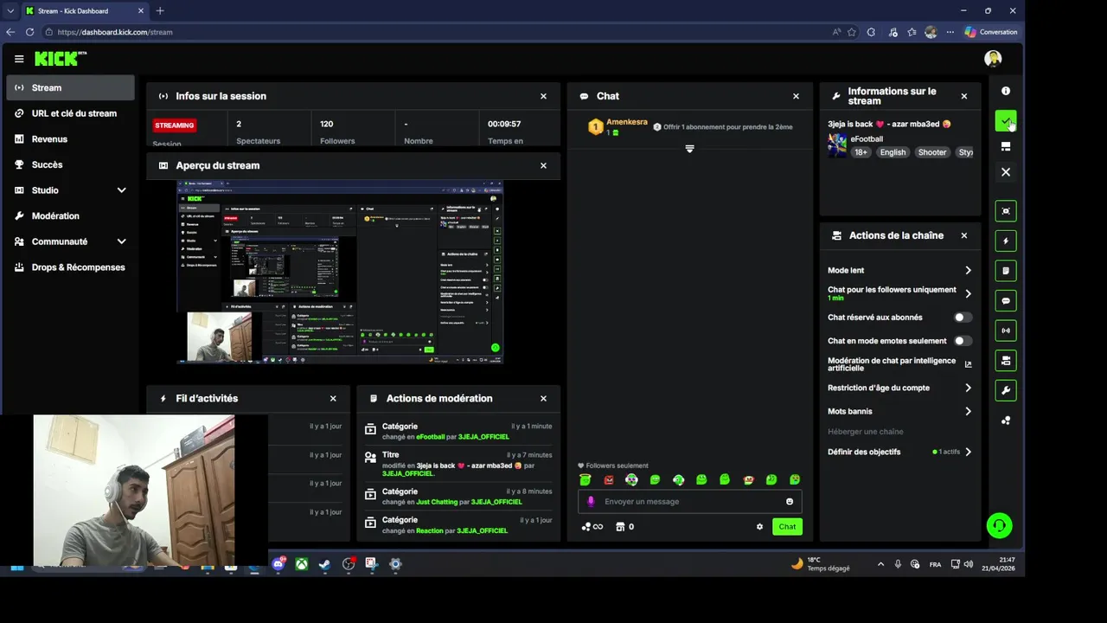The height and width of the screenshot is (623, 1107).
Task: Expand the Communauté sidebar section
Action: pos(121,241)
